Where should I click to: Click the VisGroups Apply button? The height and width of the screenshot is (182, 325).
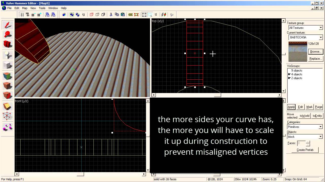click(x=291, y=107)
